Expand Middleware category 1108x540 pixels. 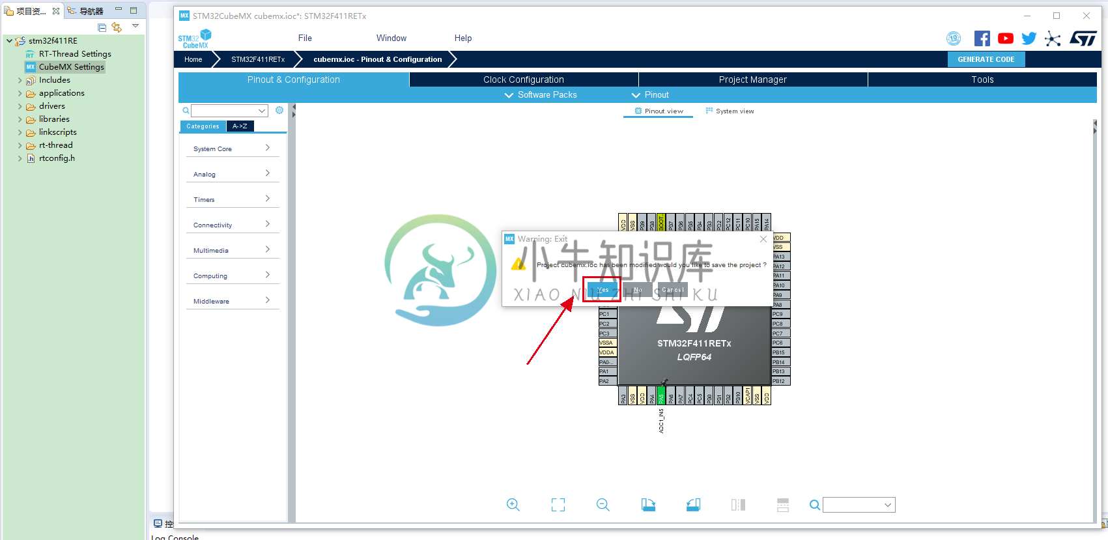[x=233, y=301]
